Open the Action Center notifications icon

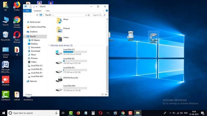coord(203,113)
